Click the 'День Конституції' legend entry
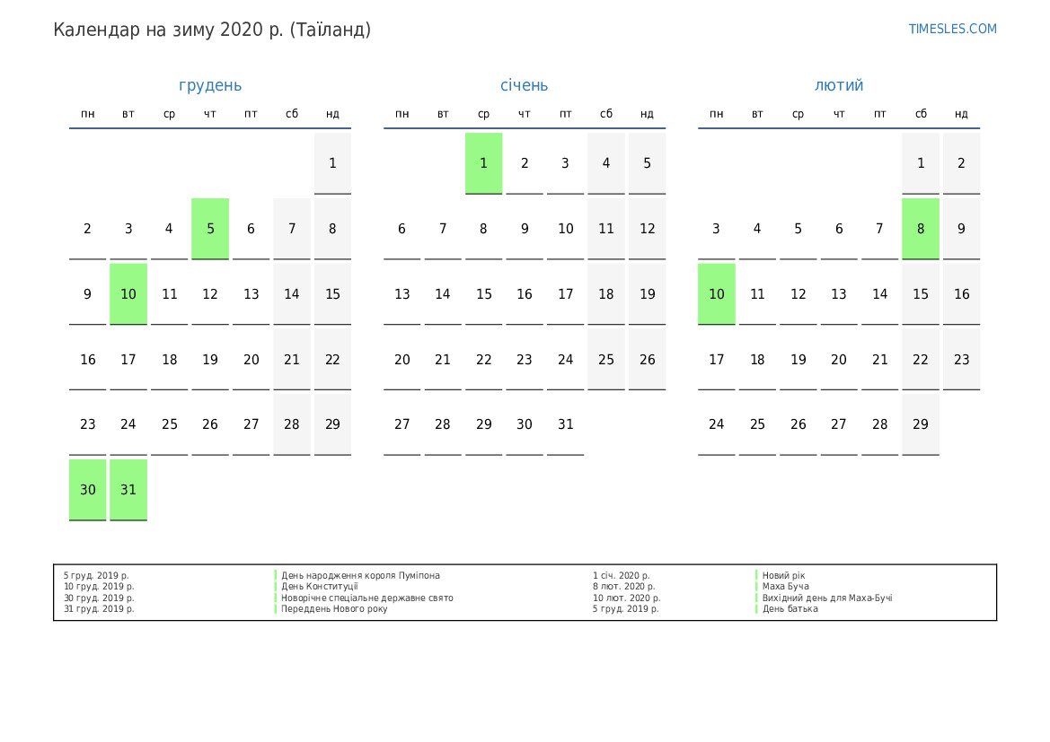Image resolution: width=1050 pixels, height=742 pixels. coord(319,587)
